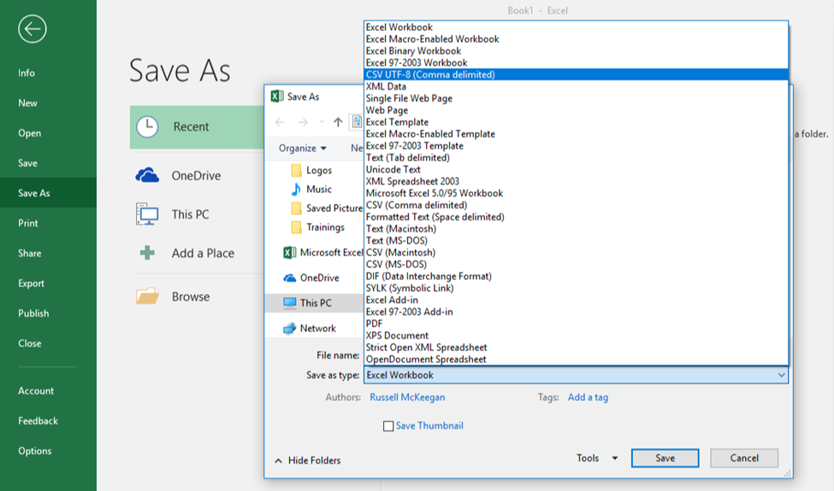Viewport: 834px width, 491px height.
Task: Choose Excel Template type
Action: coord(576,122)
